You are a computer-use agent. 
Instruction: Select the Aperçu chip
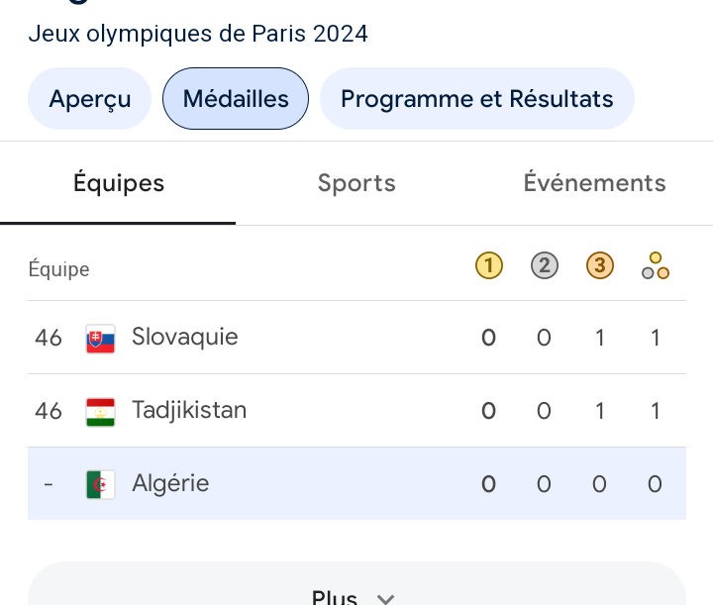[89, 99]
